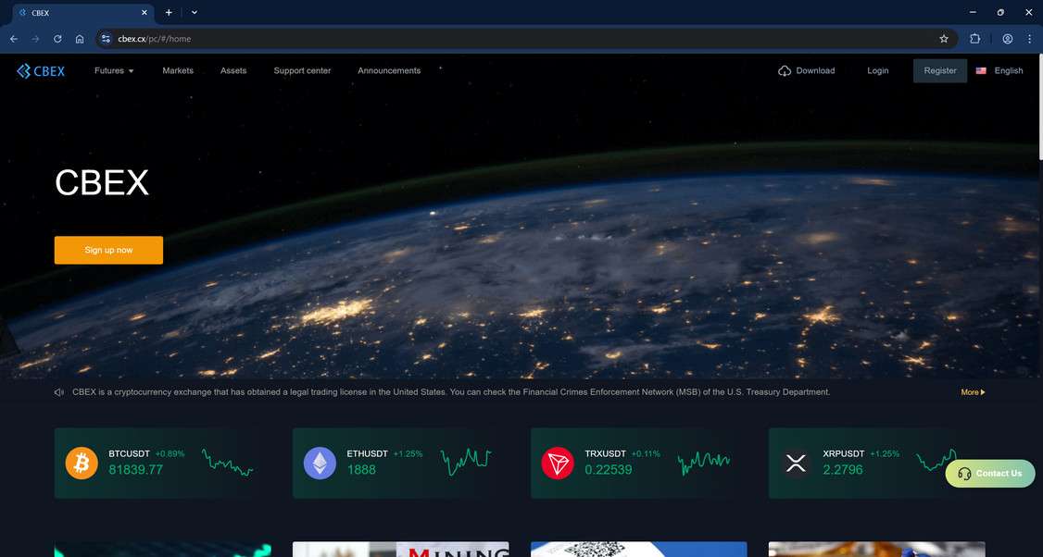Click the Register button
1043x557 pixels.
click(x=940, y=70)
